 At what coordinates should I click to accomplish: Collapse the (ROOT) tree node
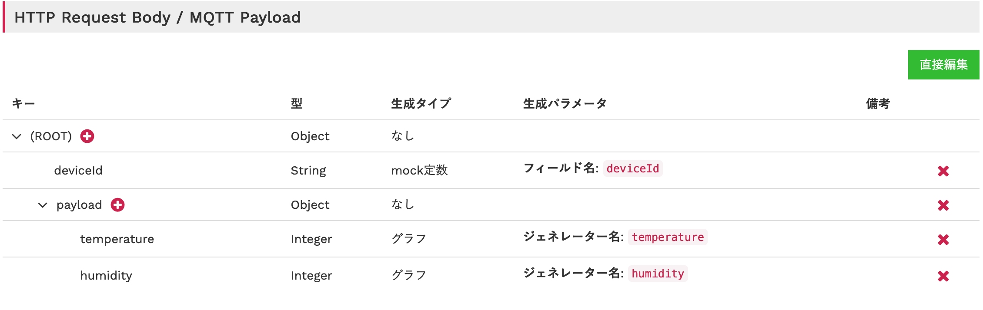[17, 137]
